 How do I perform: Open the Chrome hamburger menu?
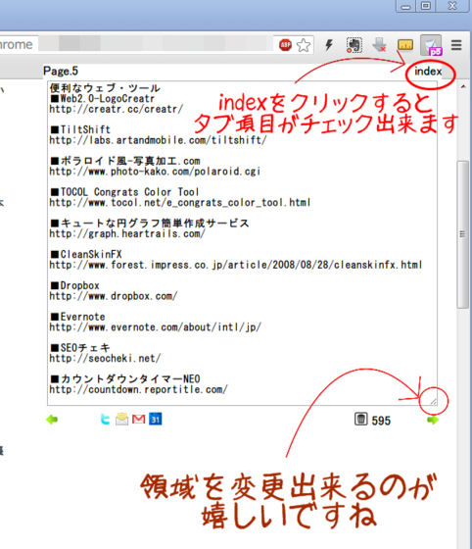pyautogui.click(x=456, y=45)
